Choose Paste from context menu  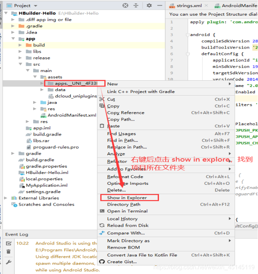tap(166, 126)
